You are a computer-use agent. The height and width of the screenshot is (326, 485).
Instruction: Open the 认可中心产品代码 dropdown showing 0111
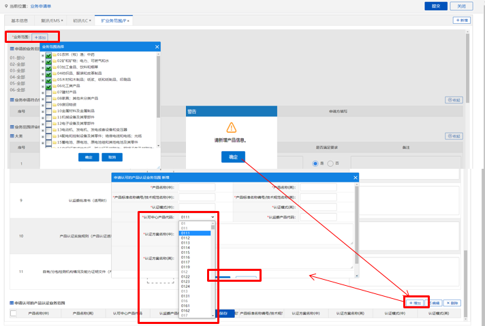point(197,217)
